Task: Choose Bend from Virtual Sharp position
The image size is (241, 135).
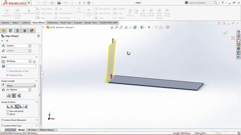Action: (21, 106)
